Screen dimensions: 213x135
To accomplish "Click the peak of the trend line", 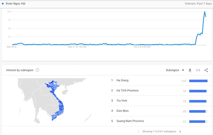I will pyautogui.click(x=205, y=12).
